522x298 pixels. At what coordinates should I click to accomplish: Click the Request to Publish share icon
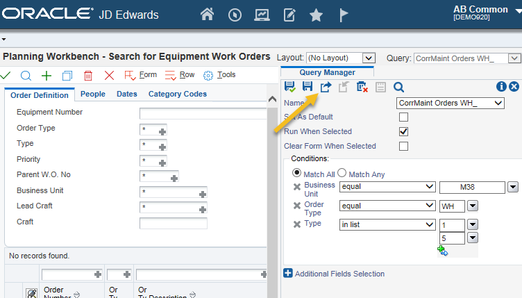[x=326, y=88]
